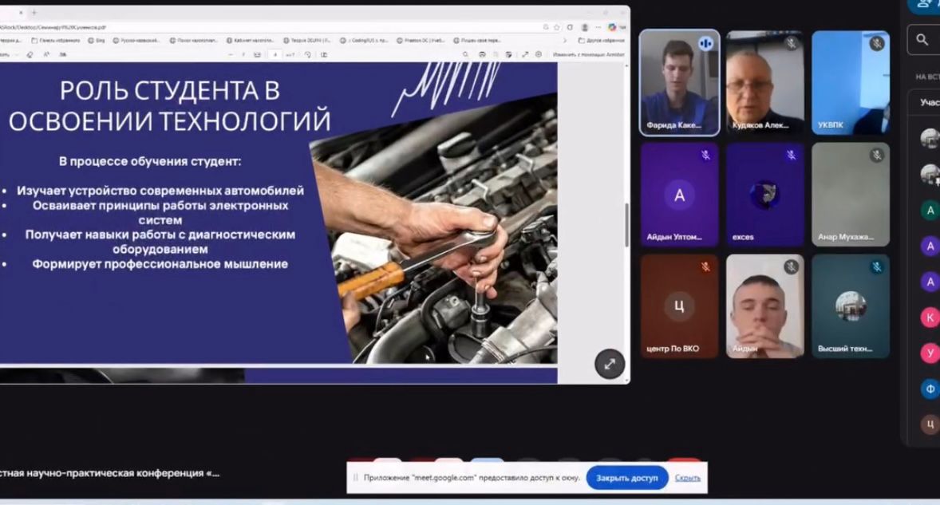The height and width of the screenshot is (505, 940).
Task: Click the blue Закрыть доступ button
Action: [626, 478]
